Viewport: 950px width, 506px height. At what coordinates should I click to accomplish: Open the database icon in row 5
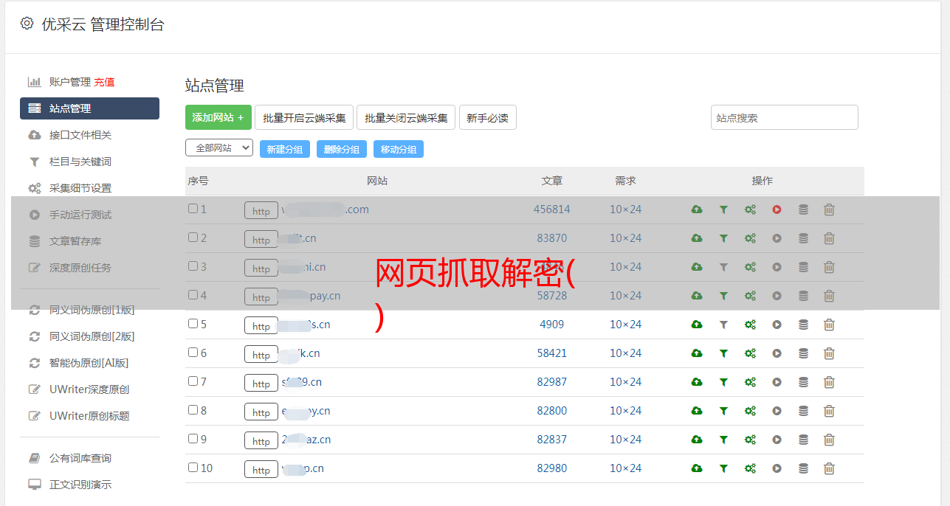pyautogui.click(x=803, y=325)
